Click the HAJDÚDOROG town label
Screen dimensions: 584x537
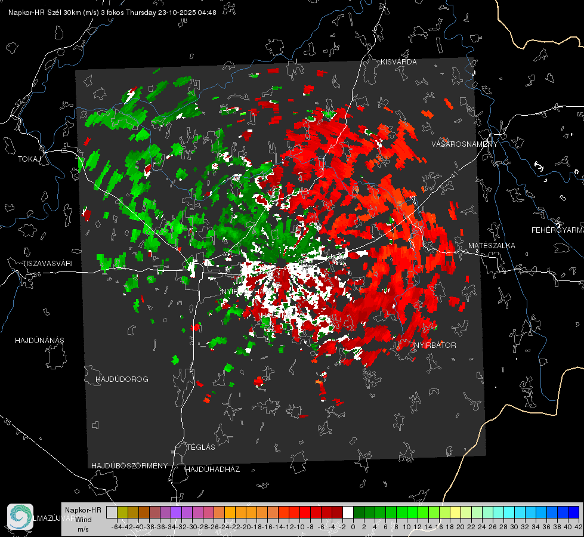(x=122, y=379)
